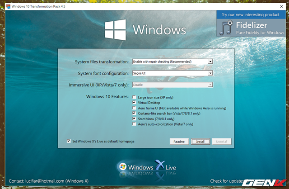Click Try our new interesting product header

click(x=251, y=14)
